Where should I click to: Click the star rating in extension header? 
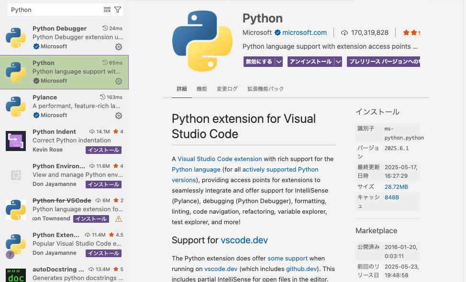coord(411,33)
